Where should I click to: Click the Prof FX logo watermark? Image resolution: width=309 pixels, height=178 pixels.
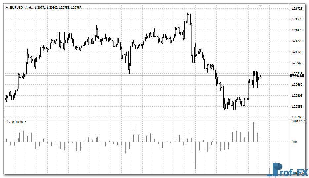pyautogui.click(x=288, y=170)
